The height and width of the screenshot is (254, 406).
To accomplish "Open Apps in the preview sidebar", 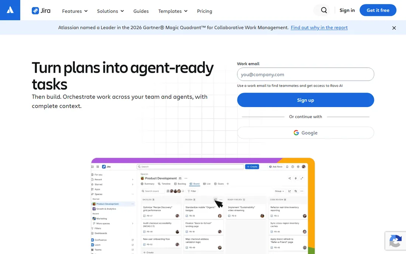I will 96,189.
